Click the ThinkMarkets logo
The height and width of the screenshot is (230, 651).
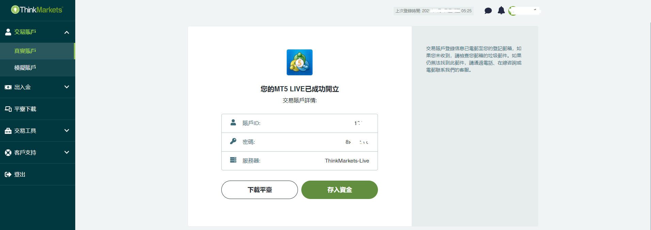(37, 10)
